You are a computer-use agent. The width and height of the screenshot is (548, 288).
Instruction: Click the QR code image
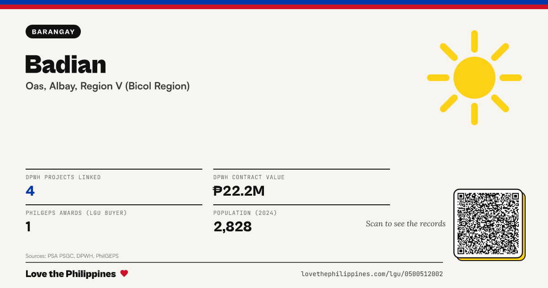pyautogui.click(x=488, y=224)
